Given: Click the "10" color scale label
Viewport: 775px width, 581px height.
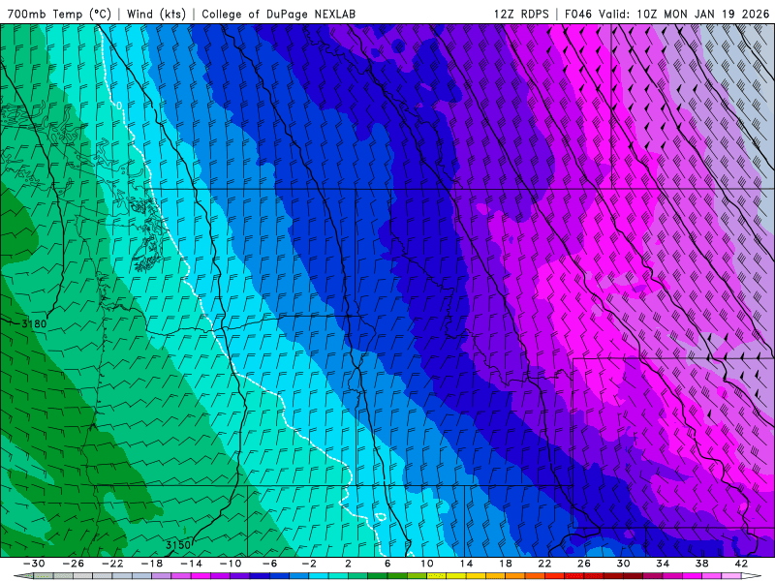Looking at the screenshot, I should (x=426, y=564).
